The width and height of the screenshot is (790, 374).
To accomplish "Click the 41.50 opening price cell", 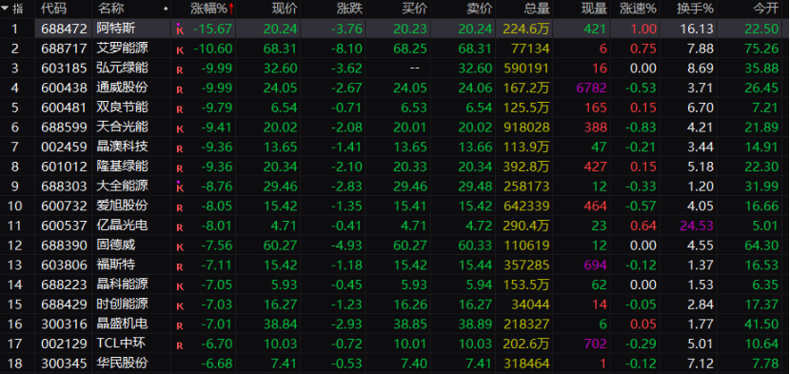I will click(761, 324).
